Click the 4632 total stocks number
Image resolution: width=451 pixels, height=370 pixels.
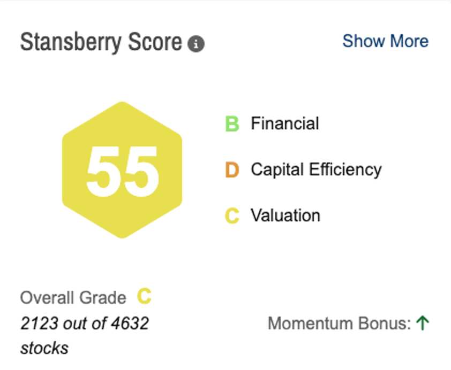pyautogui.click(x=129, y=323)
